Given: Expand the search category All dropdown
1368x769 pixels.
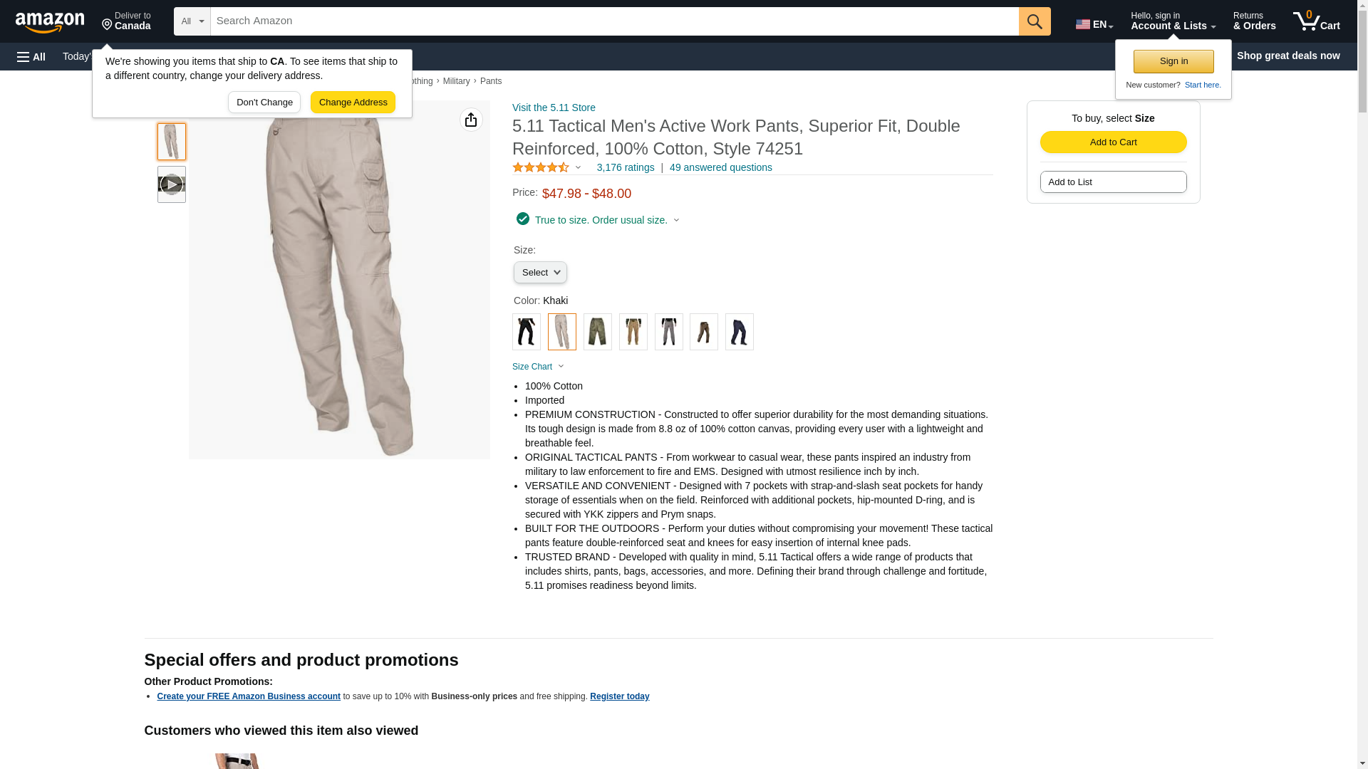Looking at the screenshot, I should tap(192, 21).
